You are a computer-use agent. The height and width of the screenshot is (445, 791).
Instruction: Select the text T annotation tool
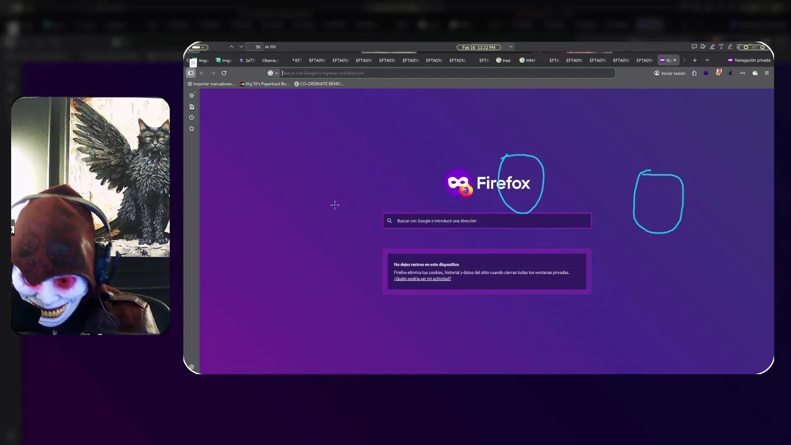pos(721,47)
